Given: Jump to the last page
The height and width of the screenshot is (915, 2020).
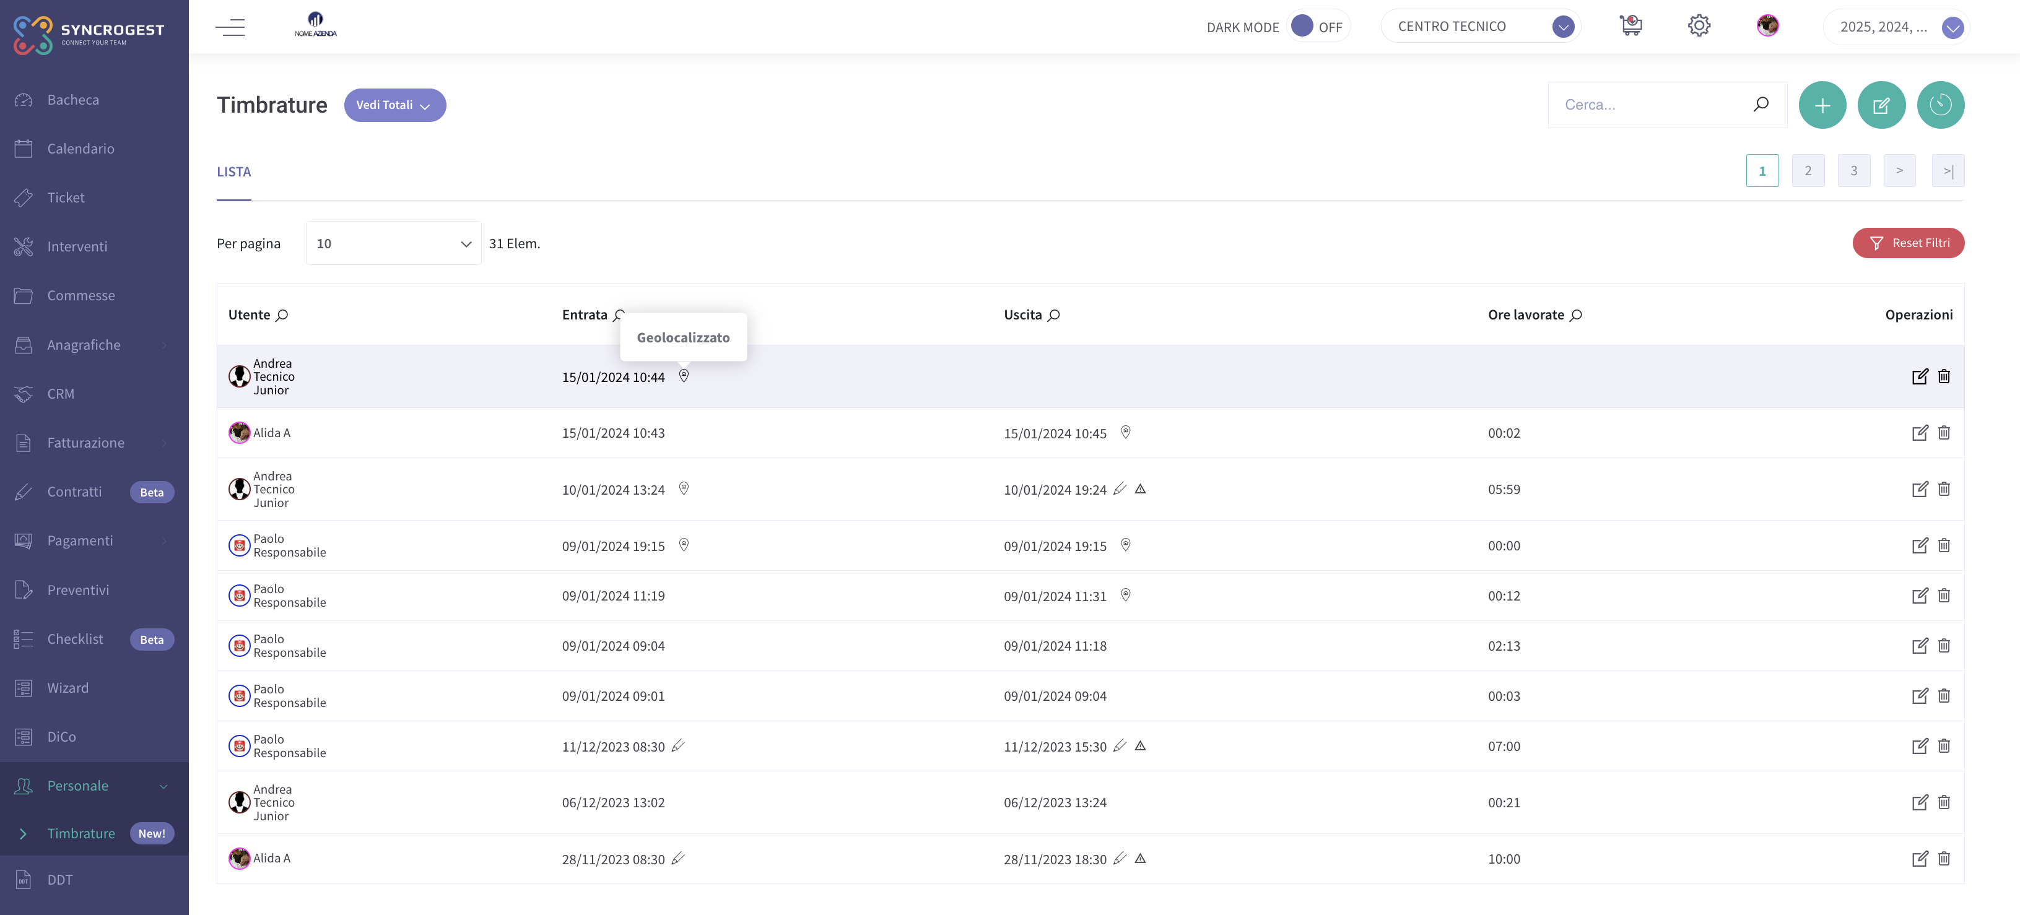Looking at the screenshot, I should 1948,171.
